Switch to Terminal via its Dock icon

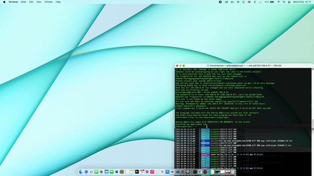pyautogui.click(x=195, y=172)
